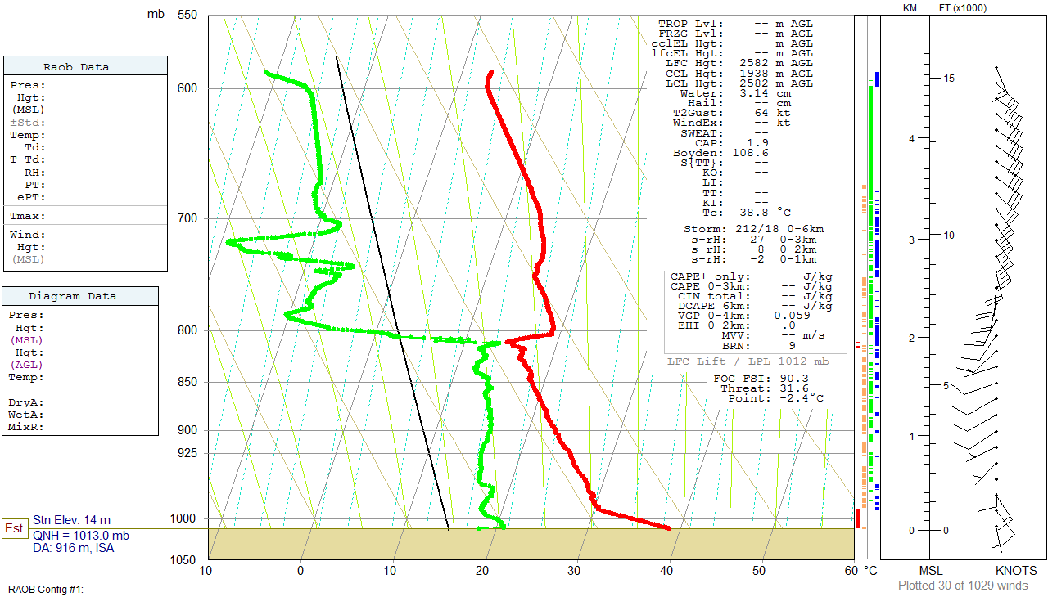This screenshot has height=597, width=1048.
Task: Click the RAOB Config #1 label
Action: click(x=47, y=589)
